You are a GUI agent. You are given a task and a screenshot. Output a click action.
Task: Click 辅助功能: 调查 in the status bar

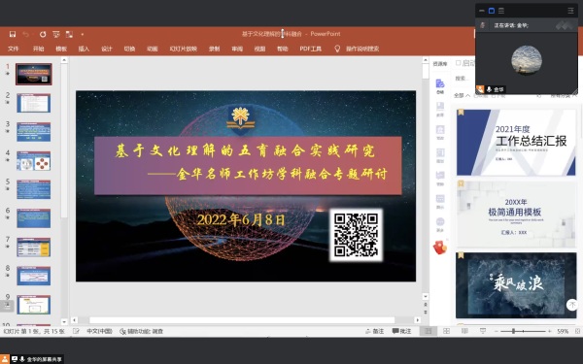click(141, 331)
